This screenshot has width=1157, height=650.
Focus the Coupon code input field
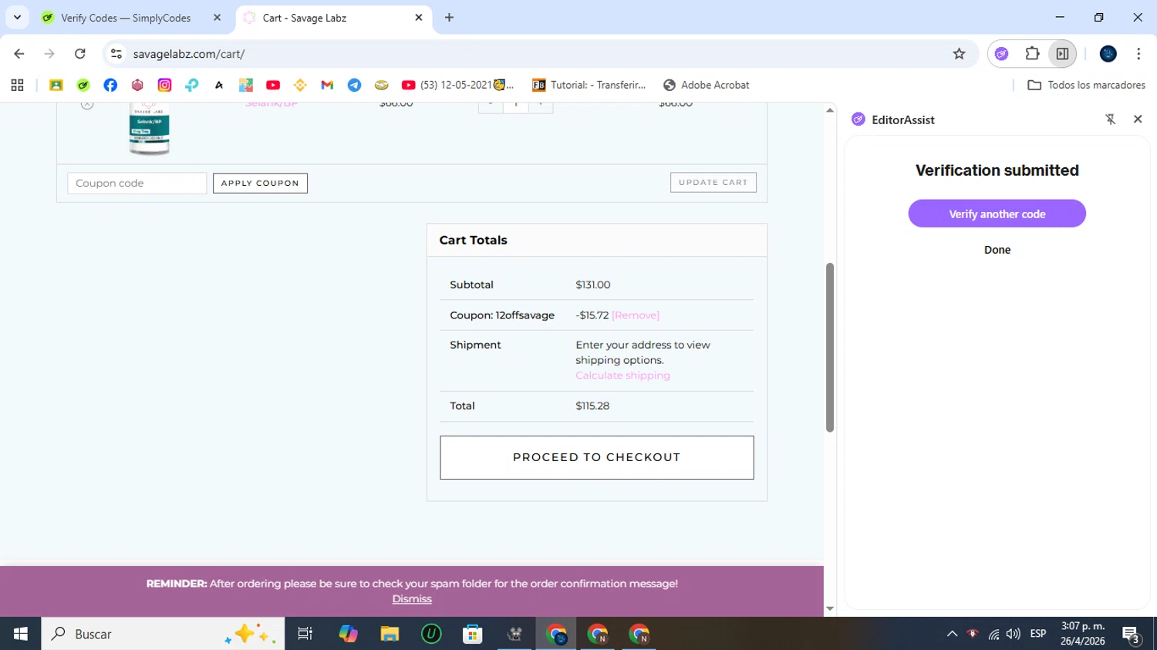(x=137, y=183)
